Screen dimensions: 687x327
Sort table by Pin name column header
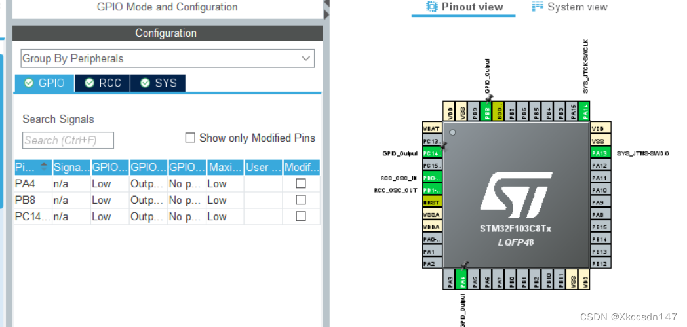coord(33,167)
